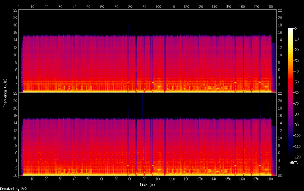Click the 0 label on the bottom time axis
The image size is (304, 191).
pyautogui.click(x=18, y=179)
